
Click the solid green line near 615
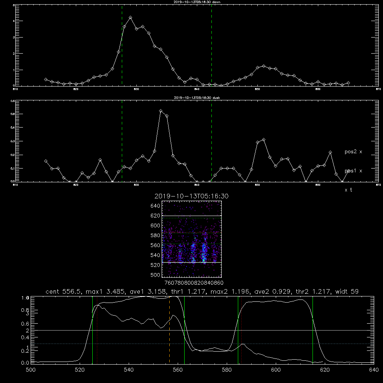tap(313, 330)
